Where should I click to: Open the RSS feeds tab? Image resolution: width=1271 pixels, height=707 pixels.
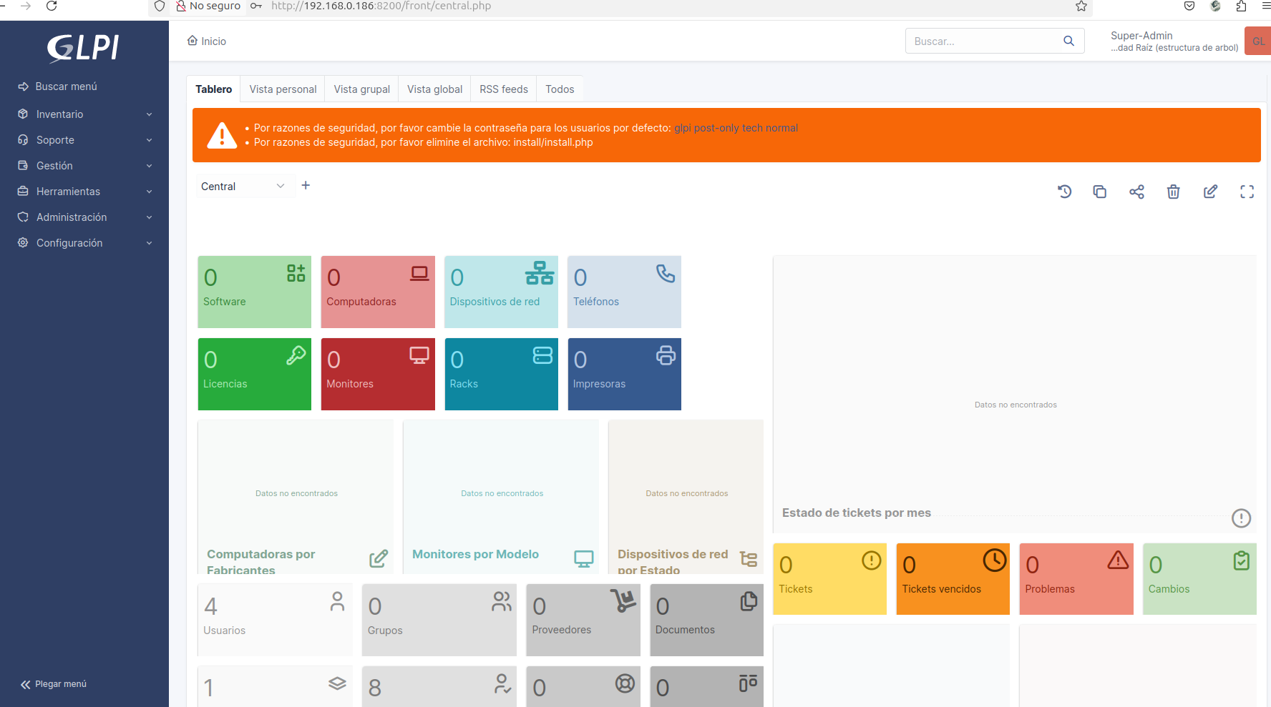pyautogui.click(x=503, y=89)
